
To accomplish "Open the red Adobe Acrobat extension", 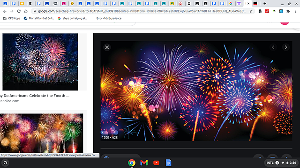I will [x=267, y=11].
